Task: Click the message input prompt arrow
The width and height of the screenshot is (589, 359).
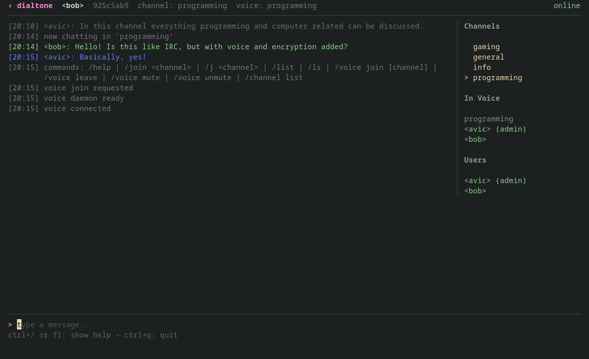Action: tap(10, 325)
